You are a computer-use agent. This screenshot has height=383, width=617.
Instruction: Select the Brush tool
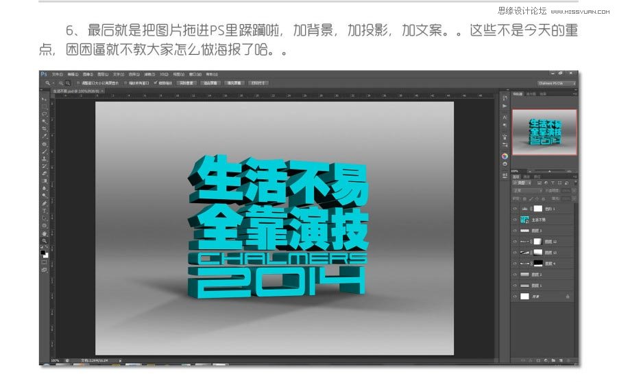pyautogui.click(x=45, y=151)
